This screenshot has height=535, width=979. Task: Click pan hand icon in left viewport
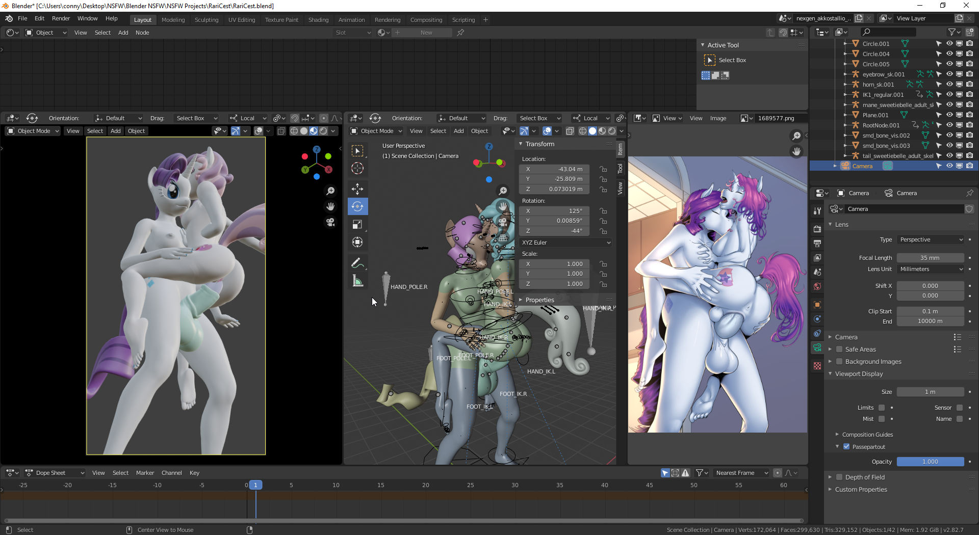[x=330, y=206]
